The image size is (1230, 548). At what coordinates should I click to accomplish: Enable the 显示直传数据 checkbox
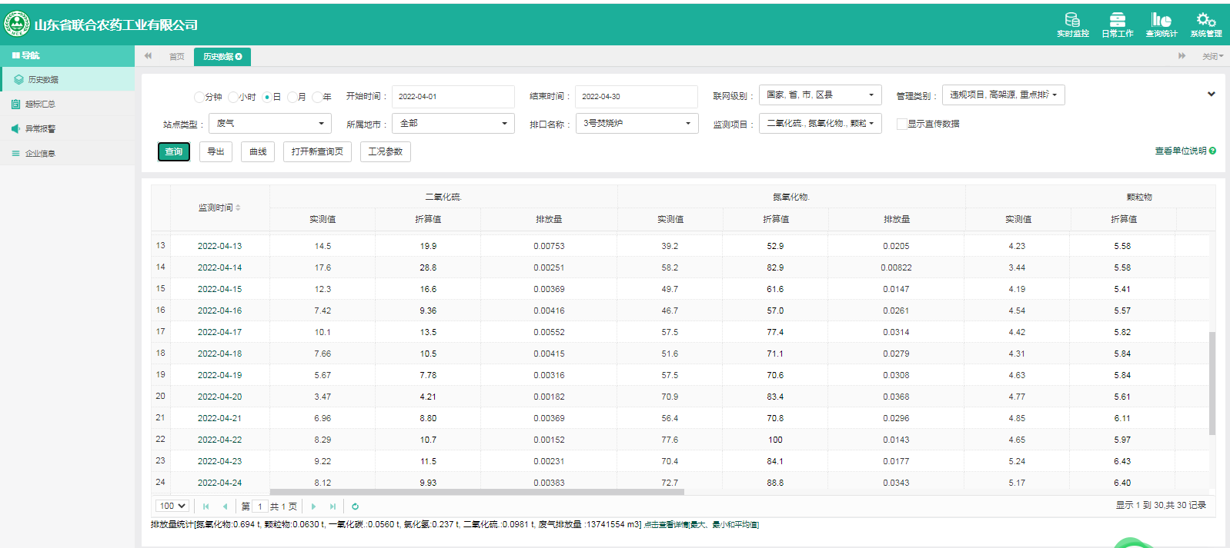coord(901,124)
